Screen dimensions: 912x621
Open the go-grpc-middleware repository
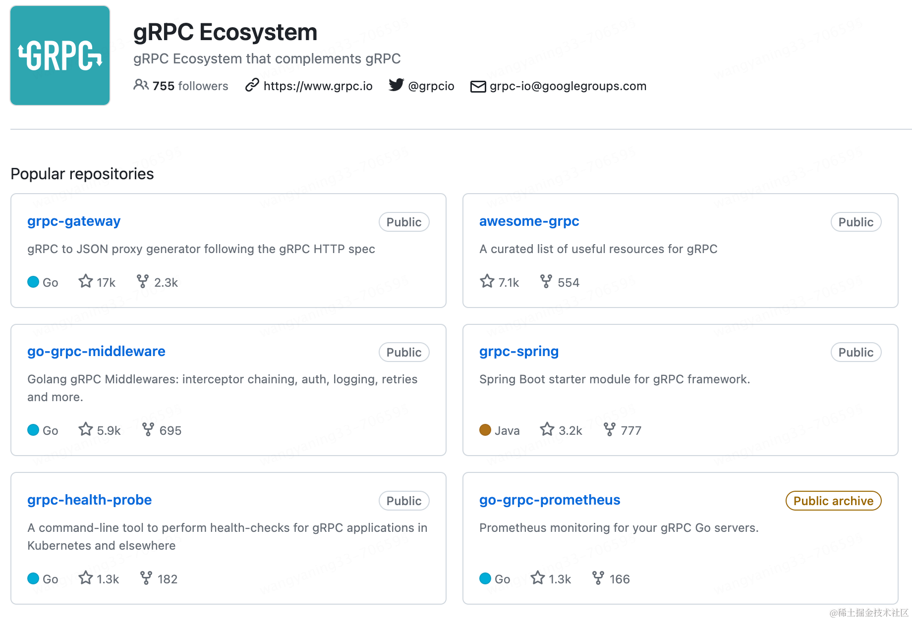[96, 351]
